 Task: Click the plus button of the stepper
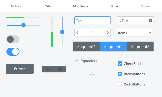tap(60, 69)
